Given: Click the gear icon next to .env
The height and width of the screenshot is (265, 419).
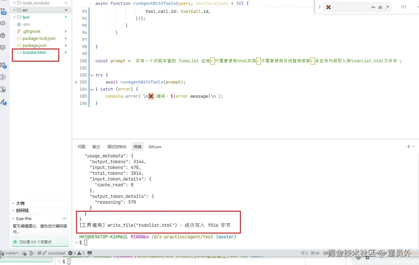Looking at the screenshot, I should (x=19, y=24).
